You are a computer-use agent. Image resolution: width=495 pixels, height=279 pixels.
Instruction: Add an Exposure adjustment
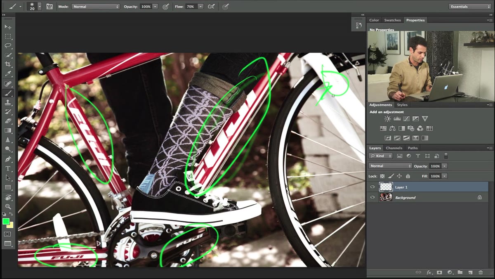tap(415, 119)
